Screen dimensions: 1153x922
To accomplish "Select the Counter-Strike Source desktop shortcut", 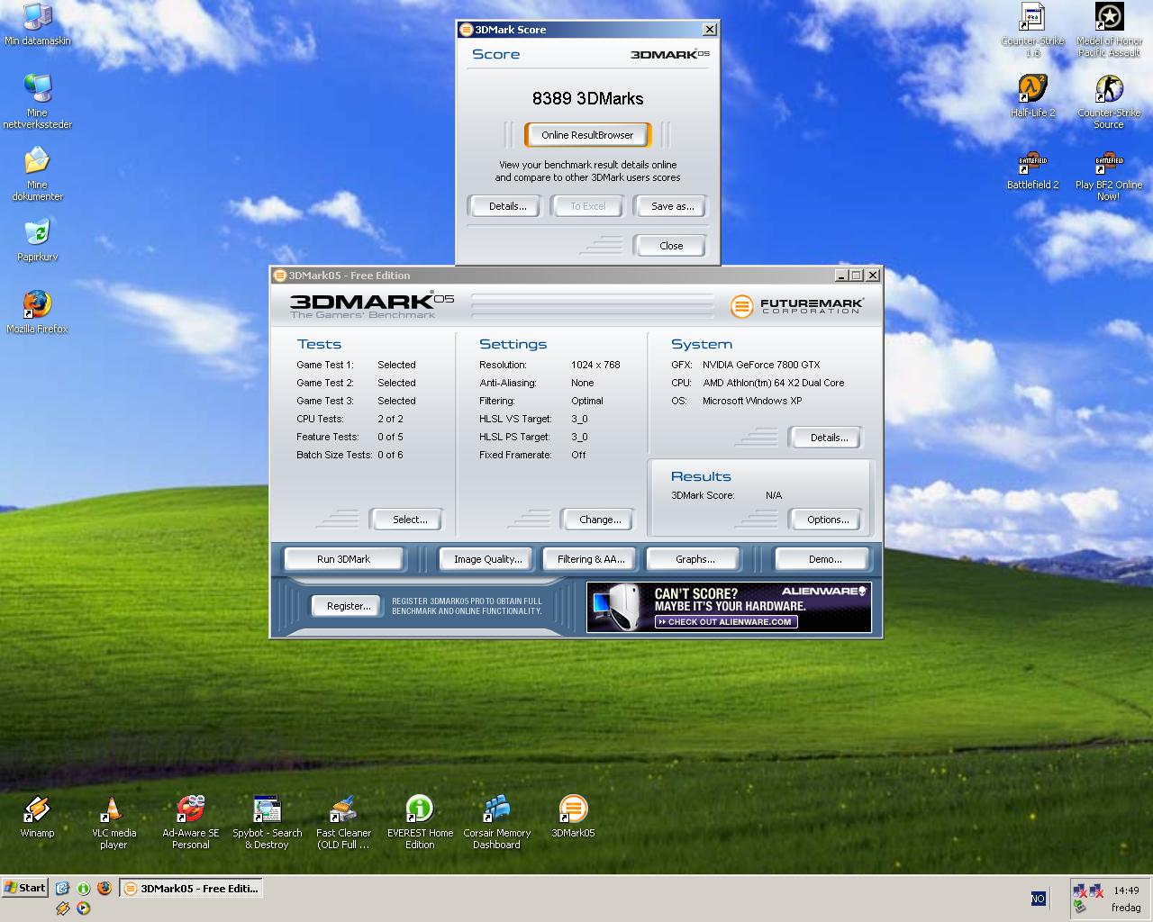I will [x=1109, y=102].
